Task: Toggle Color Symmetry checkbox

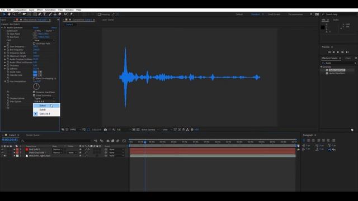Action: click(x=34, y=95)
